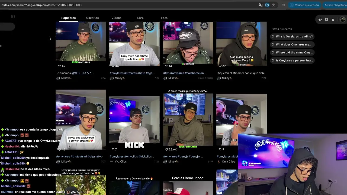347x195 pixels.
Task: Click the date 7-25 beside Ykz Clips
Action: click(157, 162)
